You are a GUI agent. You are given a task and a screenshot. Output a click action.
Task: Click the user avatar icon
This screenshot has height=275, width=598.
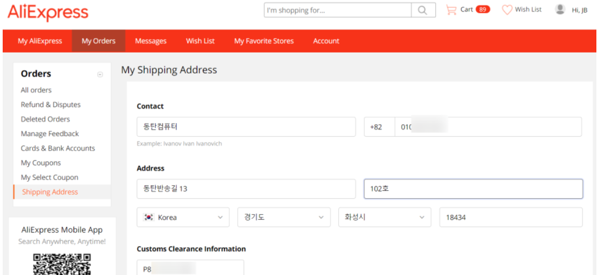[560, 10]
